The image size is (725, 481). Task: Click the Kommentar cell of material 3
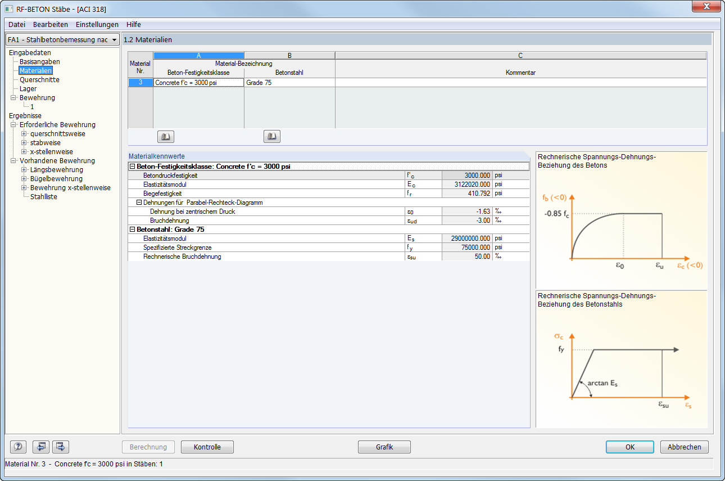521,83
